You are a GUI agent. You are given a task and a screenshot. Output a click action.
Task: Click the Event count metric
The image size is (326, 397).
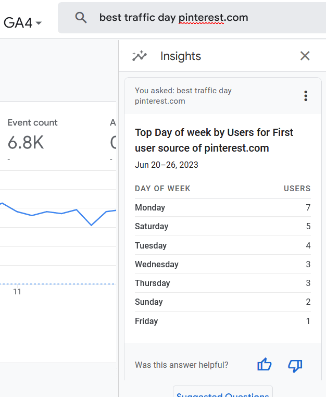pyautogui.click(x=32, y=122)
